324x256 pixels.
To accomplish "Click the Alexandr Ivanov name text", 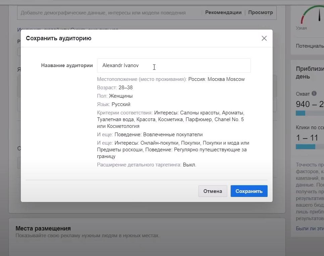I will pyautogui.click(x=120, y=65).
